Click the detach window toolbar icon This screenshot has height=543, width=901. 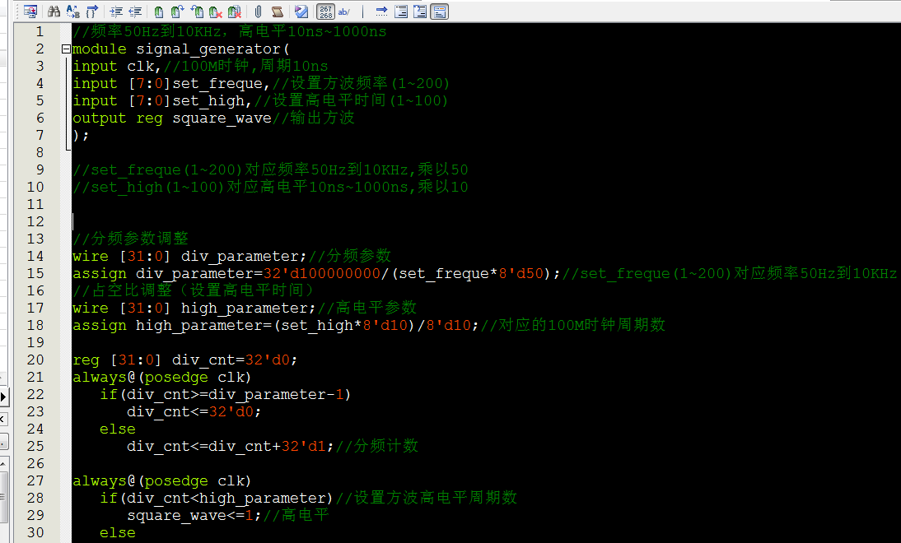30,11
